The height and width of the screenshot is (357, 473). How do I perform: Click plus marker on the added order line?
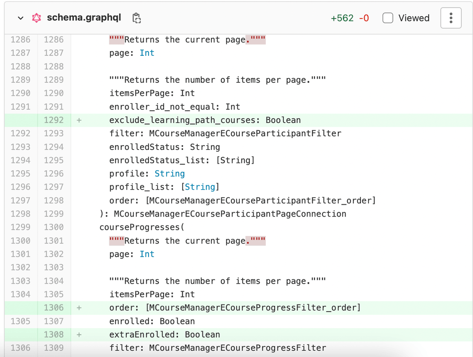pos(79,308)
